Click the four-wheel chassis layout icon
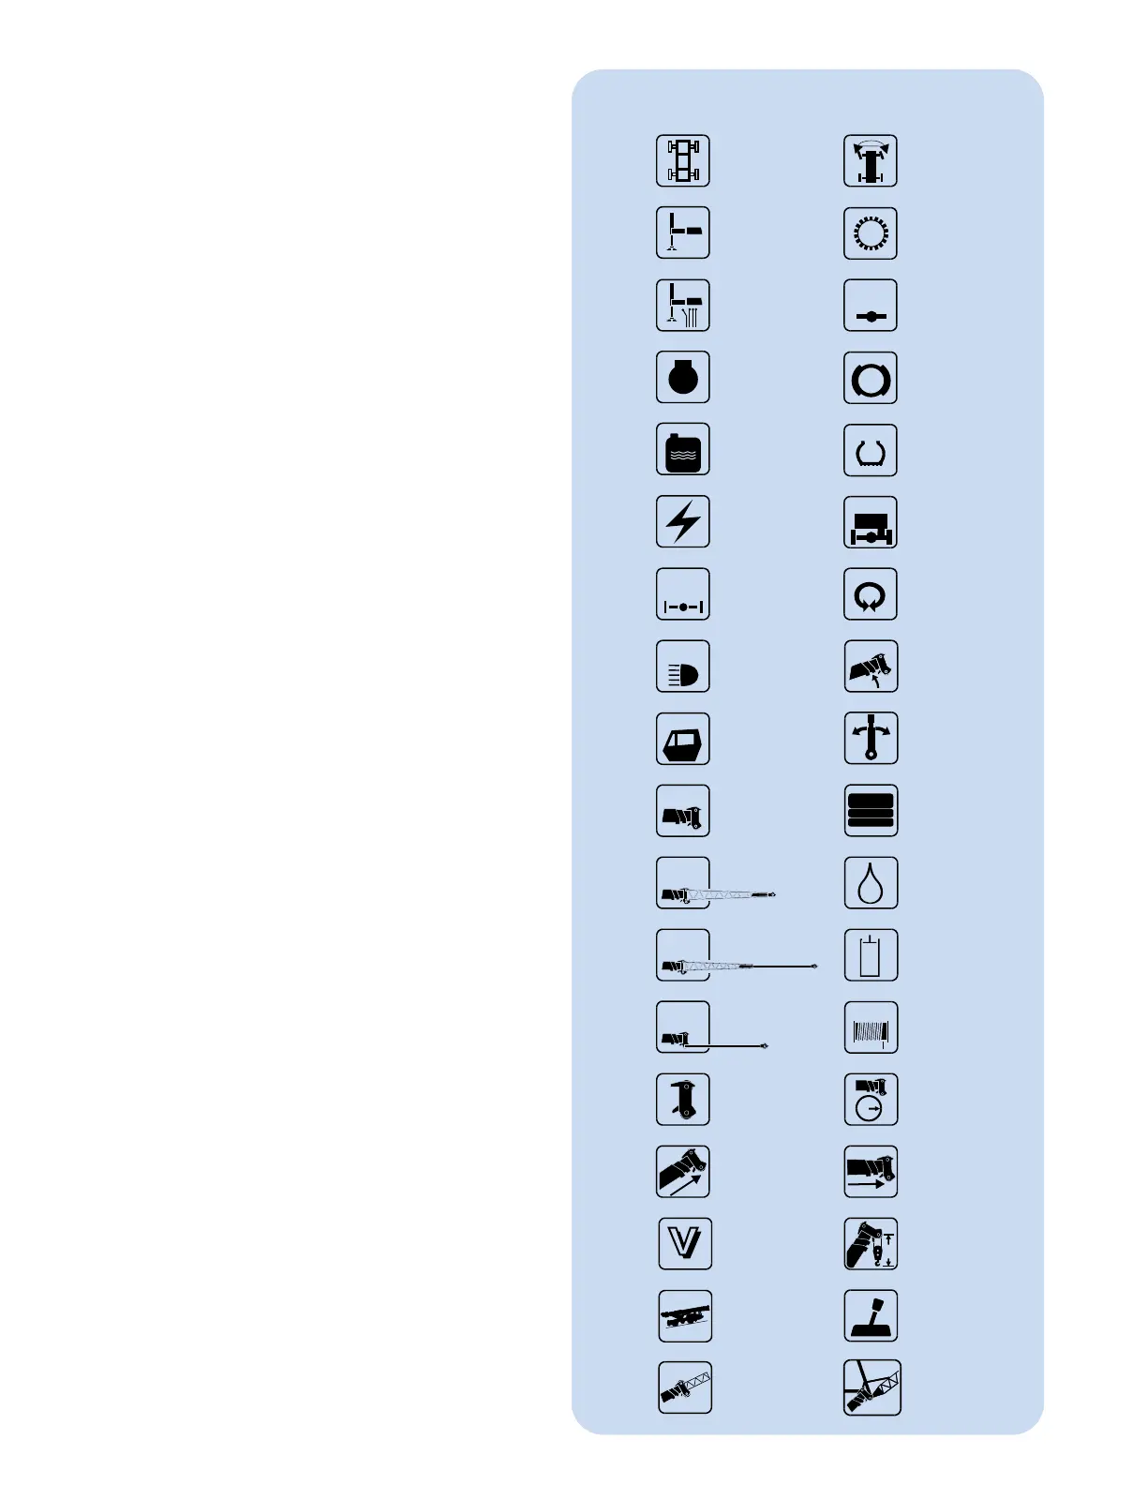The height and width of the screenshot is (1485, 1147). 683,160
